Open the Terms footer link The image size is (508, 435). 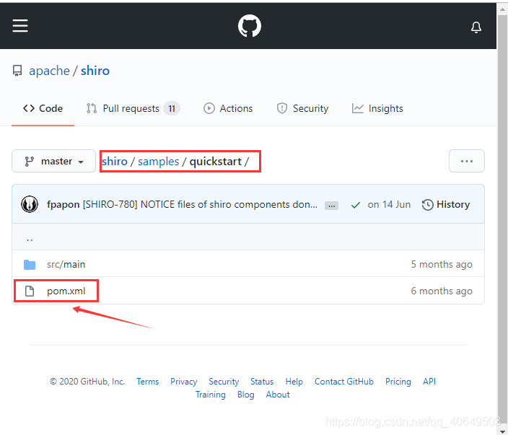tap(147, 382)
